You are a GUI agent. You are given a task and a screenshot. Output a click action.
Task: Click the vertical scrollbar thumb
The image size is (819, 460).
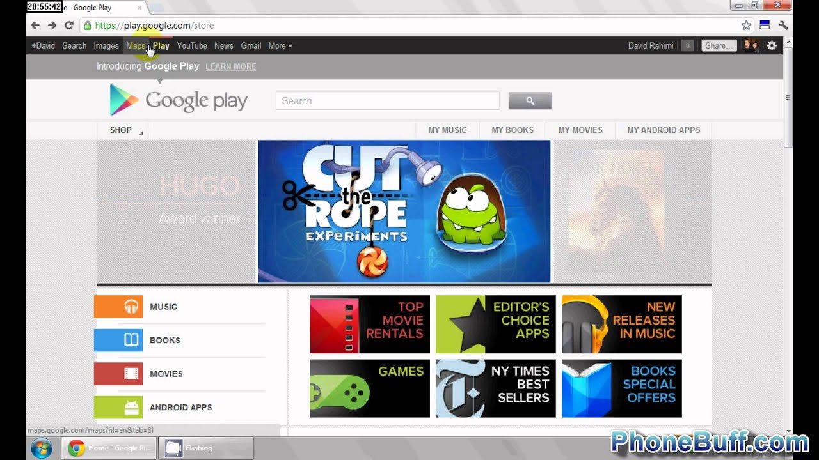click(788, 97)
